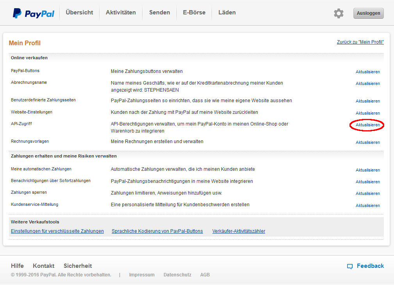This screenshot has height=285, width=394.
Task: Open Sprachliche Kodierung von PayPal-Buttons
Action: pos(157,231)
